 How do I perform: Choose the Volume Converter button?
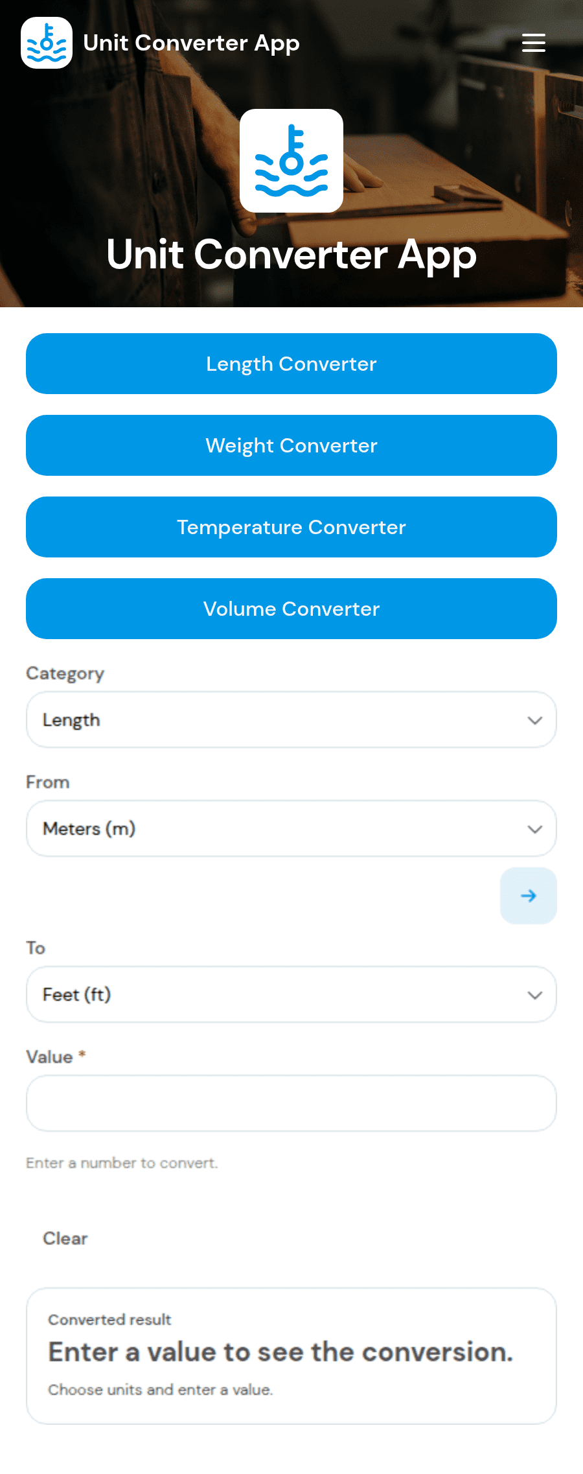coord(291,609)
